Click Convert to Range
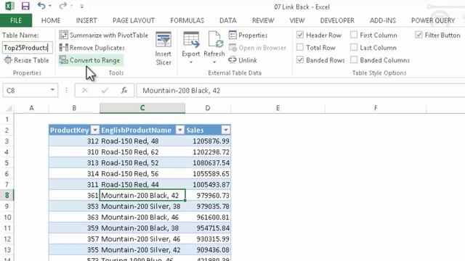The image size is (465, 261). coord(90,60)
